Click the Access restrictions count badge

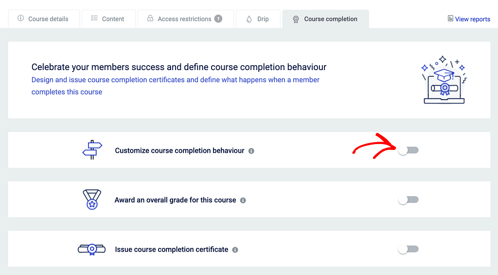218,19
